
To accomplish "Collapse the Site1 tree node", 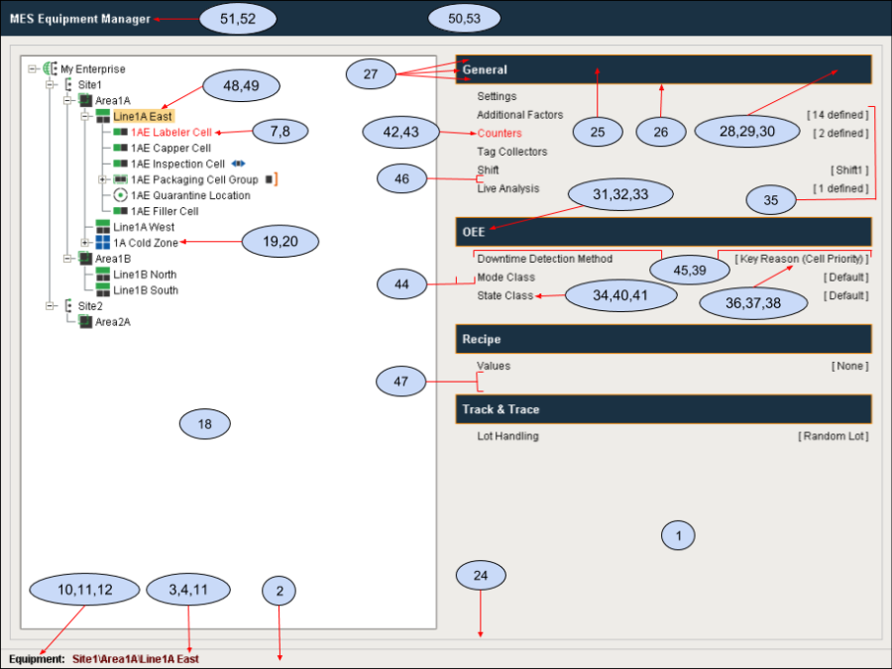I will click(51, 85).
